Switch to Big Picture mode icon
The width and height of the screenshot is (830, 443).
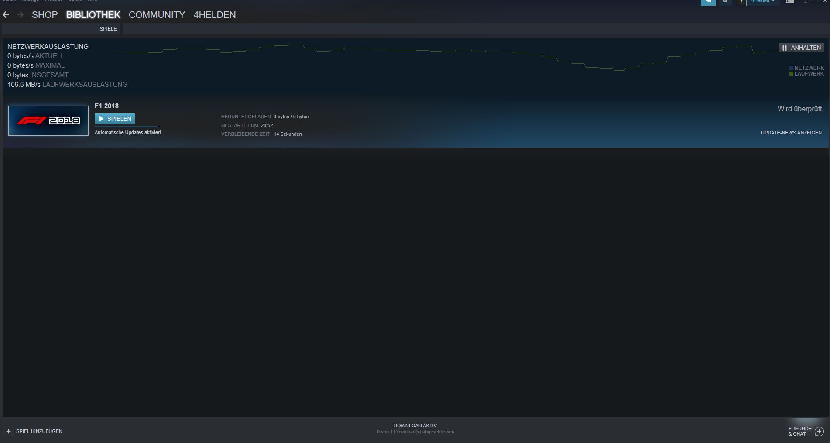[790, 2]
